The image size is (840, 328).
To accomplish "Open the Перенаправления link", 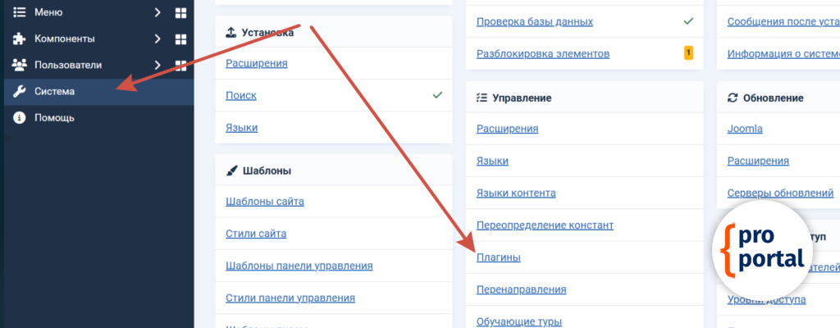I will tap(521, 289).
